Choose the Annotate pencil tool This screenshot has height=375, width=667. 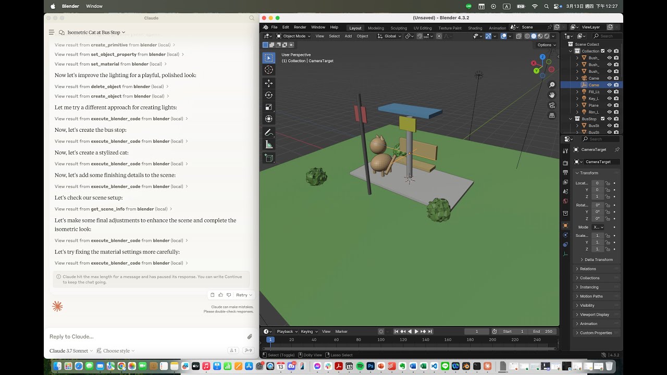(x=269, y=132)
